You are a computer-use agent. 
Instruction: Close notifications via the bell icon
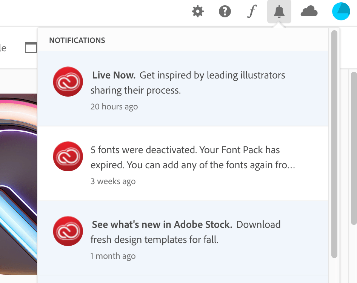click(x=279, y=12)
